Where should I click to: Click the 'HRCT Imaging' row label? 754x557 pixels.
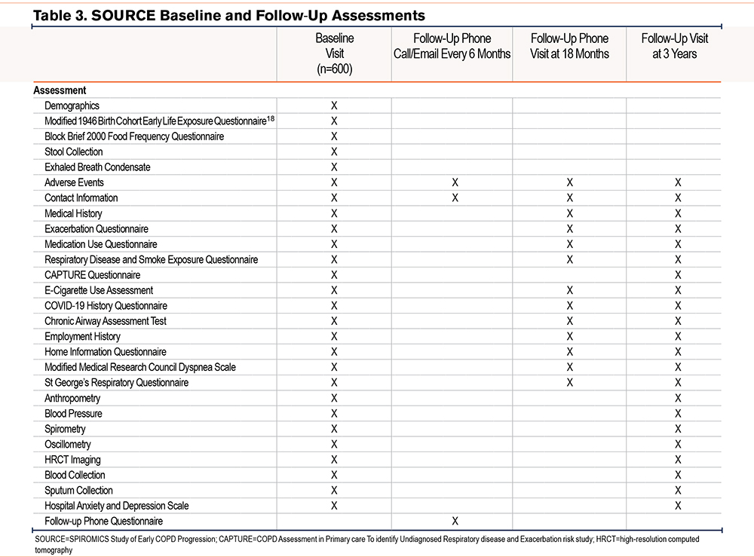72,460
